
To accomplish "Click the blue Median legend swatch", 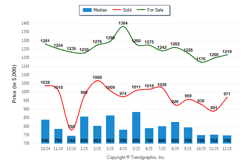I will [x=87, y=10].
